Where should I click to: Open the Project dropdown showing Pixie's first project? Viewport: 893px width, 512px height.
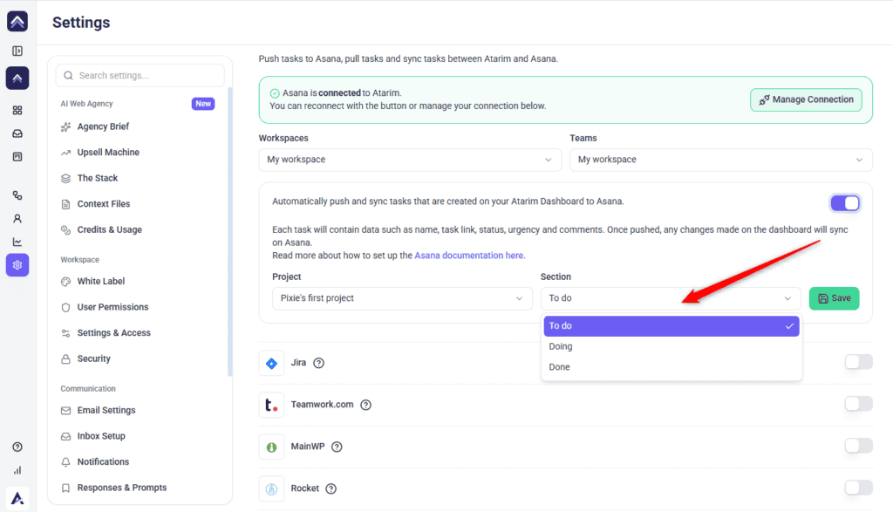point(402,298)
